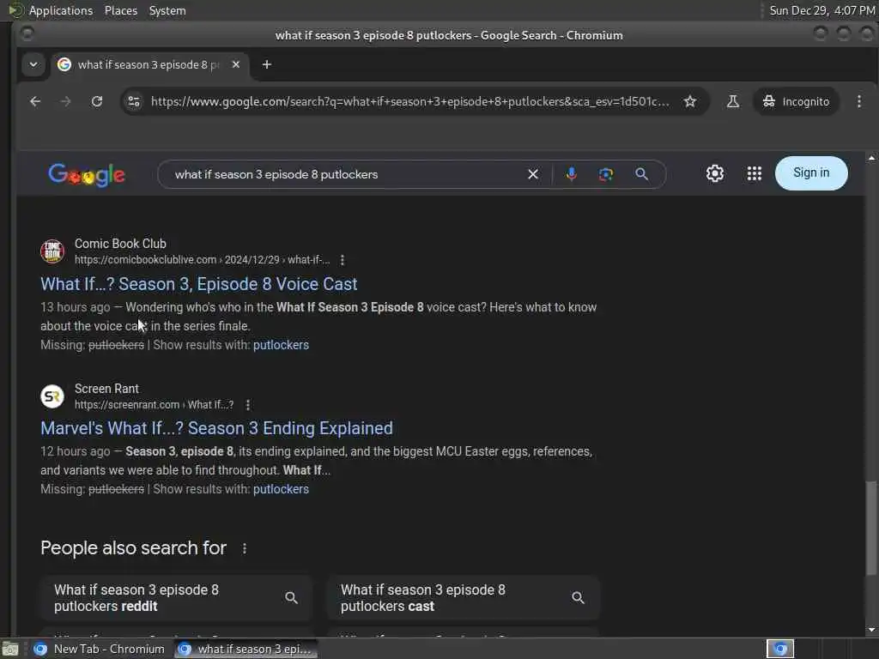Click the scrollbar up arrow
The image size is (879, 659).
pyautogui.click(x=871, y=159)
